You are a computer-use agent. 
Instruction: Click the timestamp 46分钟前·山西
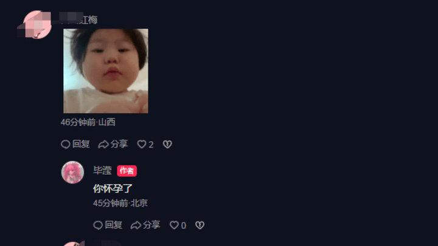click(88, 122)
